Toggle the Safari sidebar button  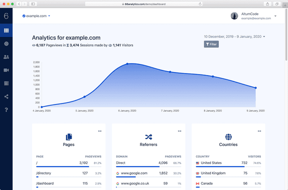(x=33, y=4)
